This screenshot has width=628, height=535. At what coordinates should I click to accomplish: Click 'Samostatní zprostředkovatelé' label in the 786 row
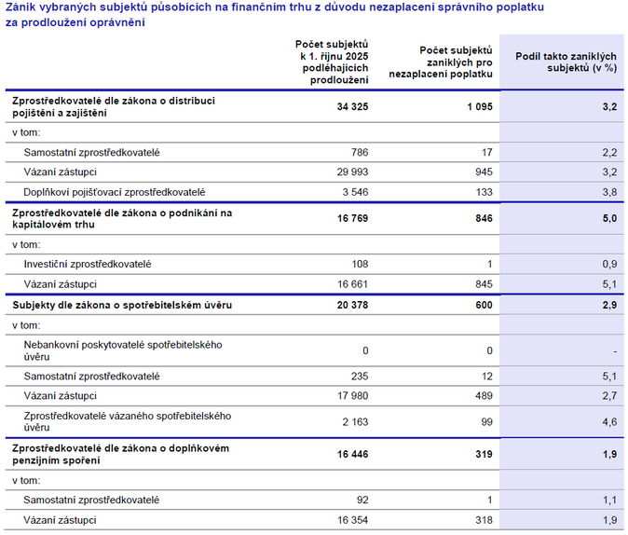click(x=91, y=152)
